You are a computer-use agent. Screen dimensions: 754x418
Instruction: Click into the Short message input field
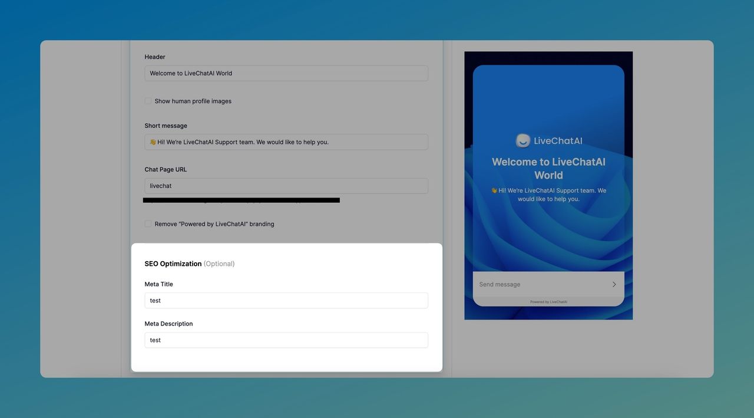pyautogui.click(x=286, y=142)
